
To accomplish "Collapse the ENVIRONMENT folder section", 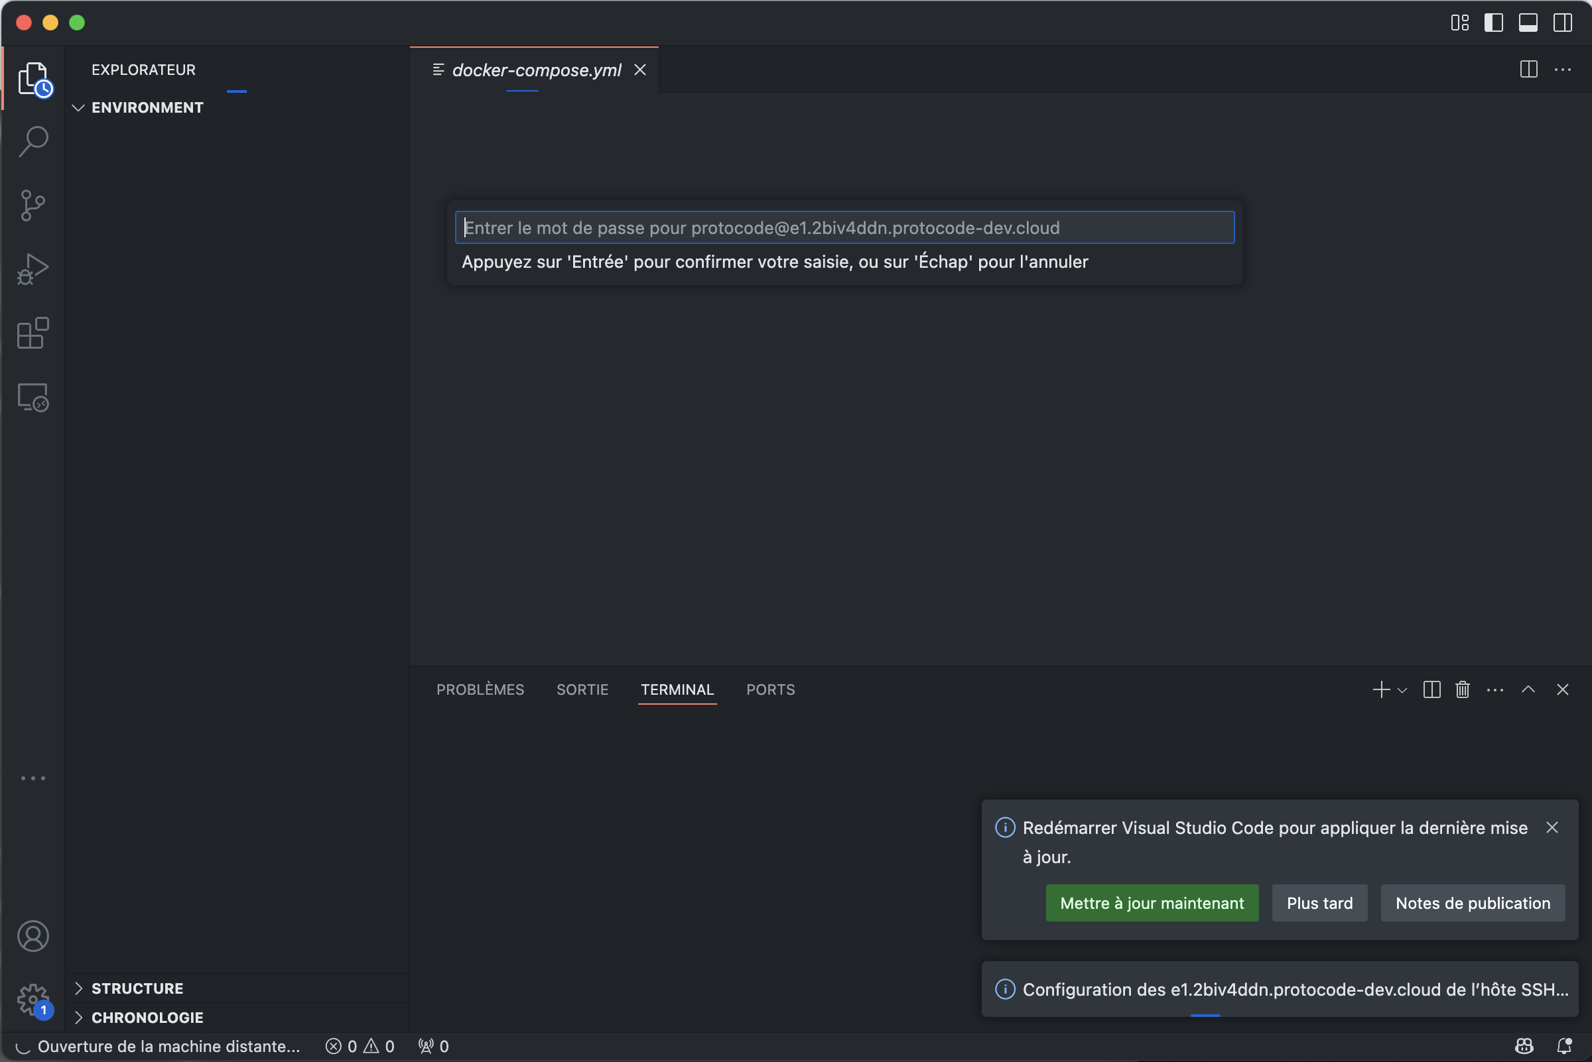I will [x=79, y=107].
